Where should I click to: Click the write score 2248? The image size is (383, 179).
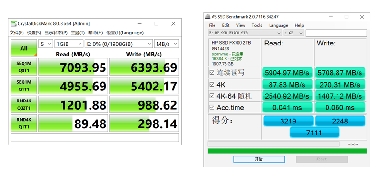point(340,121)
